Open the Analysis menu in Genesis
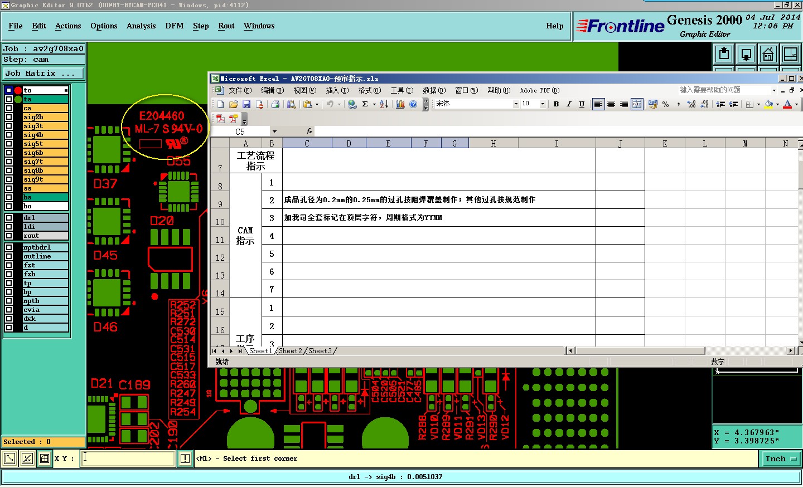This screenshot has width=803, height=488. point(141,26)
